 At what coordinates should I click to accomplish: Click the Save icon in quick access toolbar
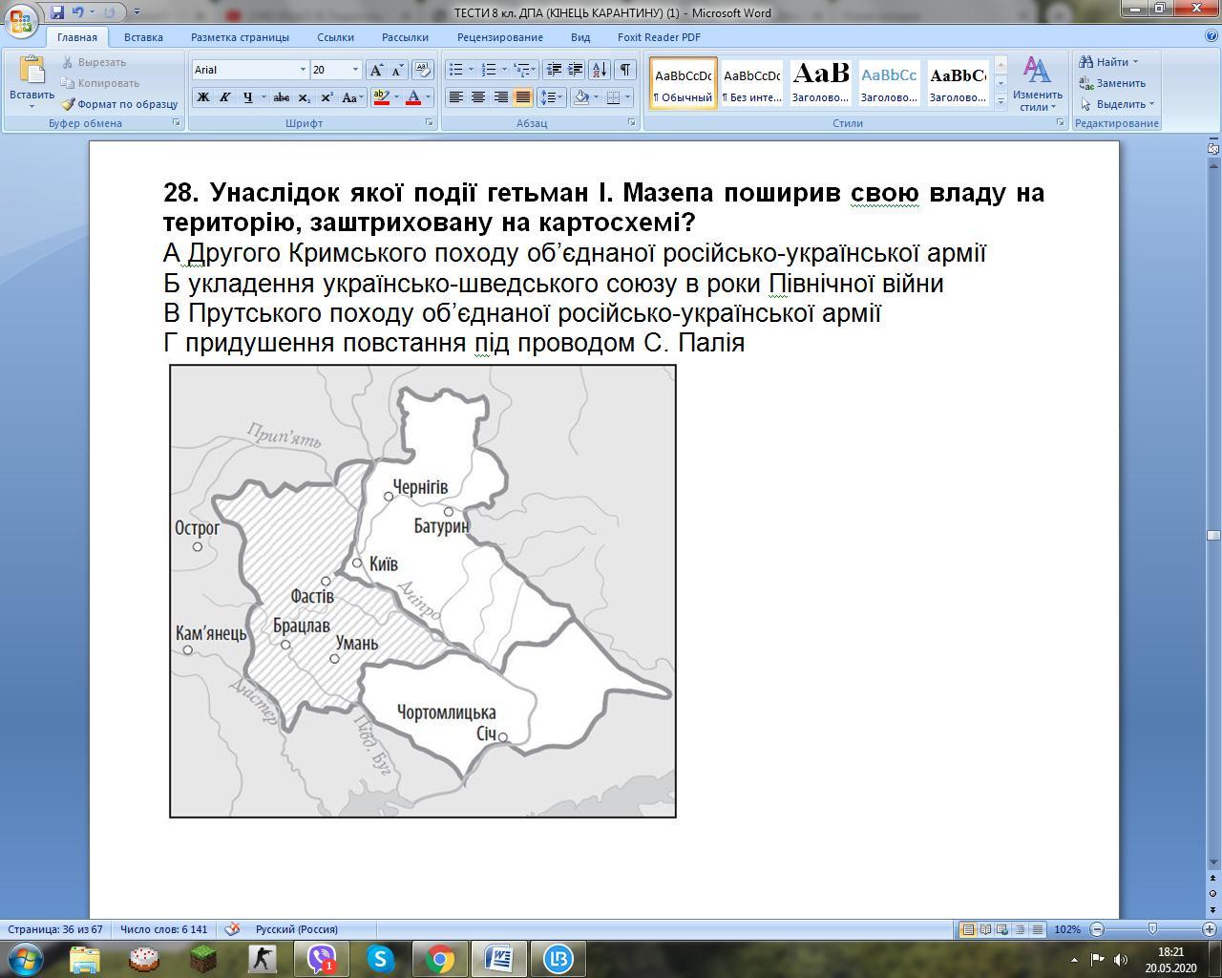pyautogui.click(x=57, y=12)
